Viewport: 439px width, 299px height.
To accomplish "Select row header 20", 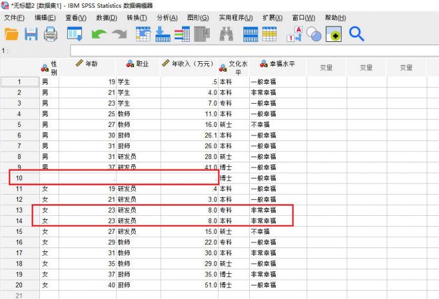I will [19, 285].
